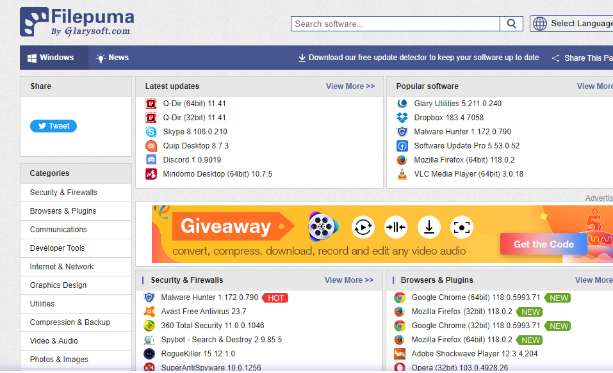
Task: Click the Quip Desktop icon
Action: pos(151,146)
